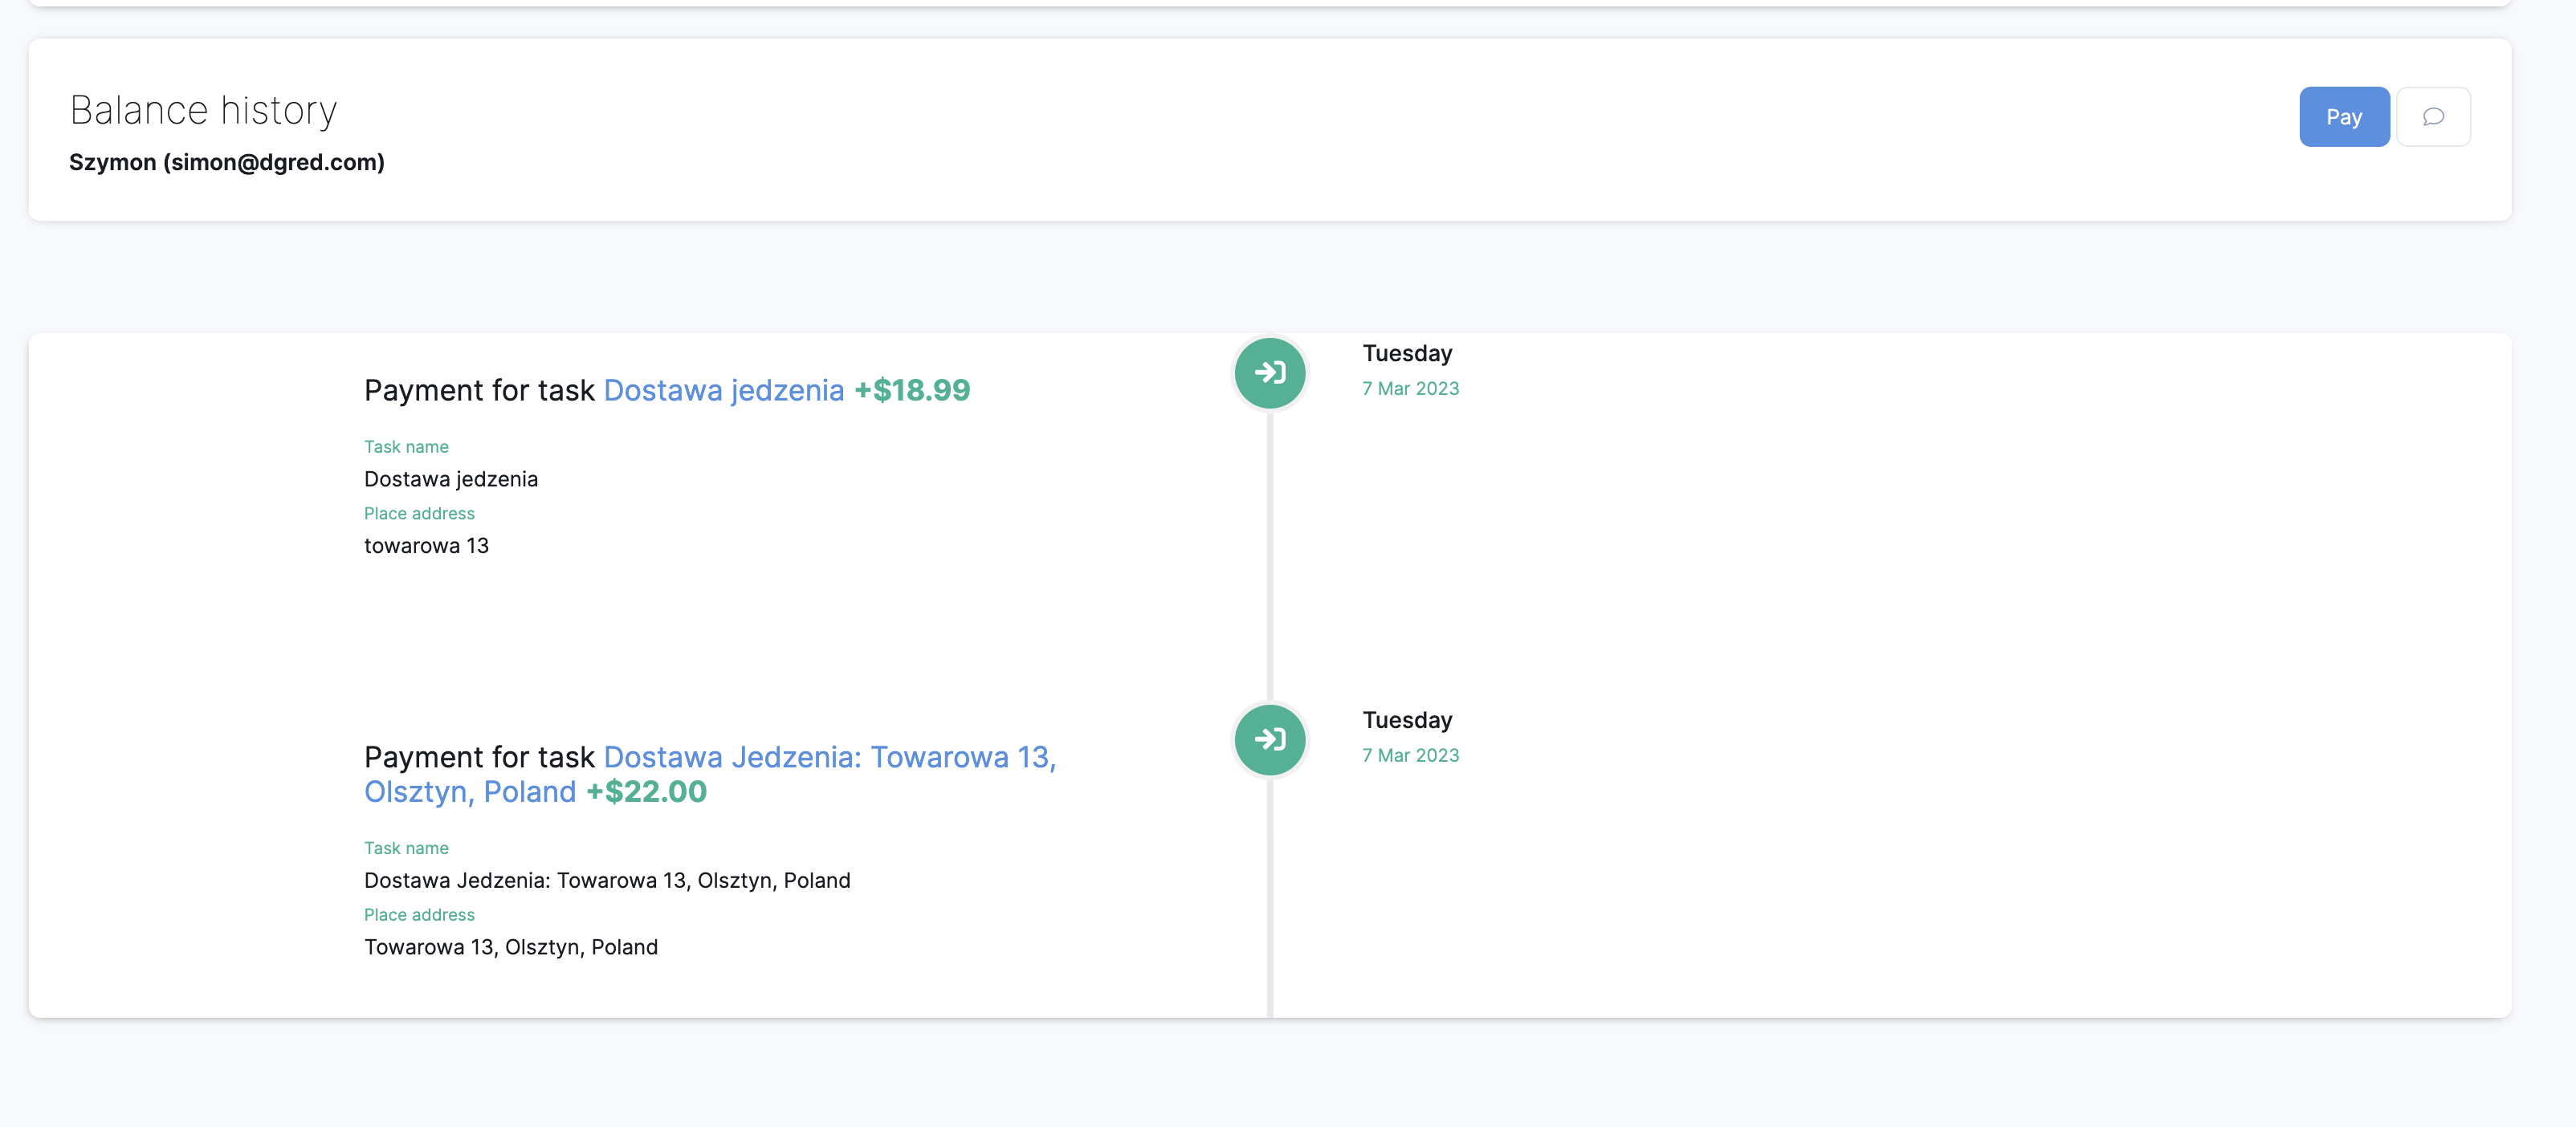Click second 7 Mar 2023 date
Image resolution: width=2576 pixels, height=1127 pixels.
pos(1410,755)
